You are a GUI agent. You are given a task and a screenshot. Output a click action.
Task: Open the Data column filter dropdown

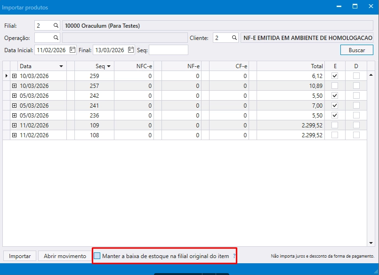coord(61,66)
